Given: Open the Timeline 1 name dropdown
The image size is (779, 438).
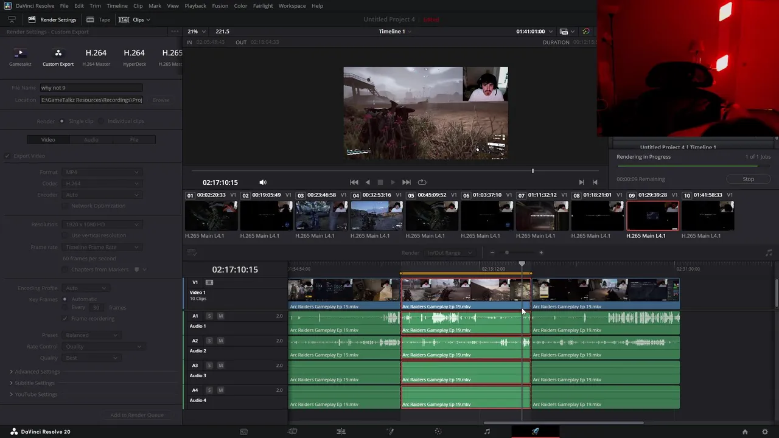Looking at the screenshot, I should (x=395, y=31).
